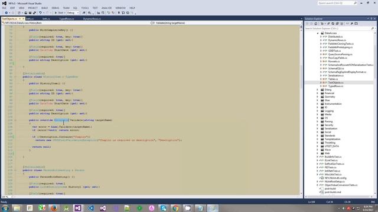
Task: Click Collapse All icon in Solution Explorer
Action: click(337, 24)
